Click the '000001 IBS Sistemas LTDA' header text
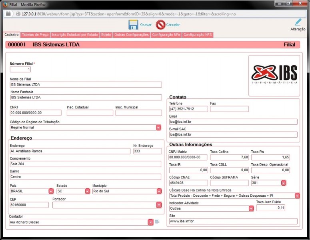This screenshot has width=310, height=240. [44, 45]
